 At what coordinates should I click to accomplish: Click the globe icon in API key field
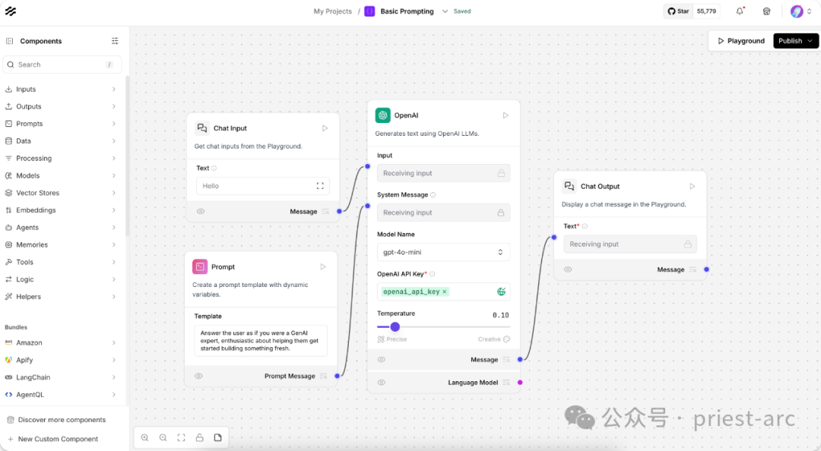click(501, 292)
